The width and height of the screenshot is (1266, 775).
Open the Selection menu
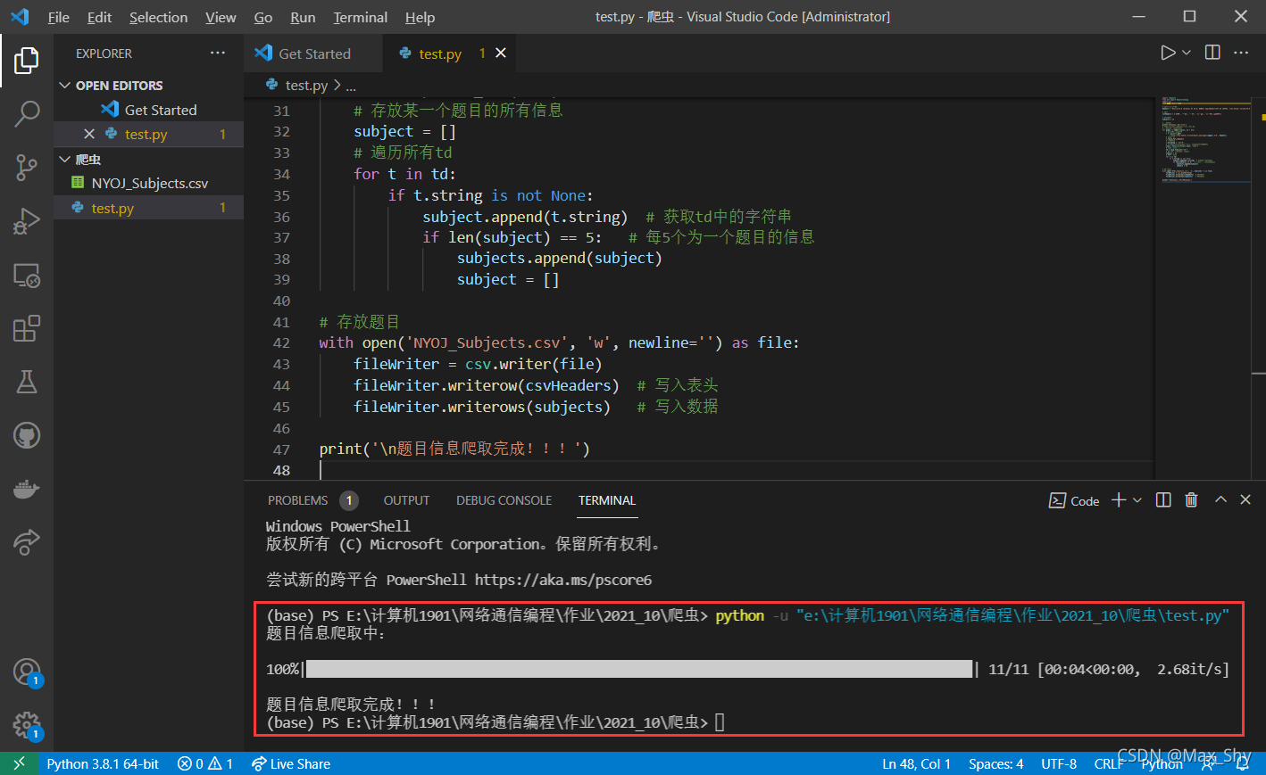pos(158,17)
